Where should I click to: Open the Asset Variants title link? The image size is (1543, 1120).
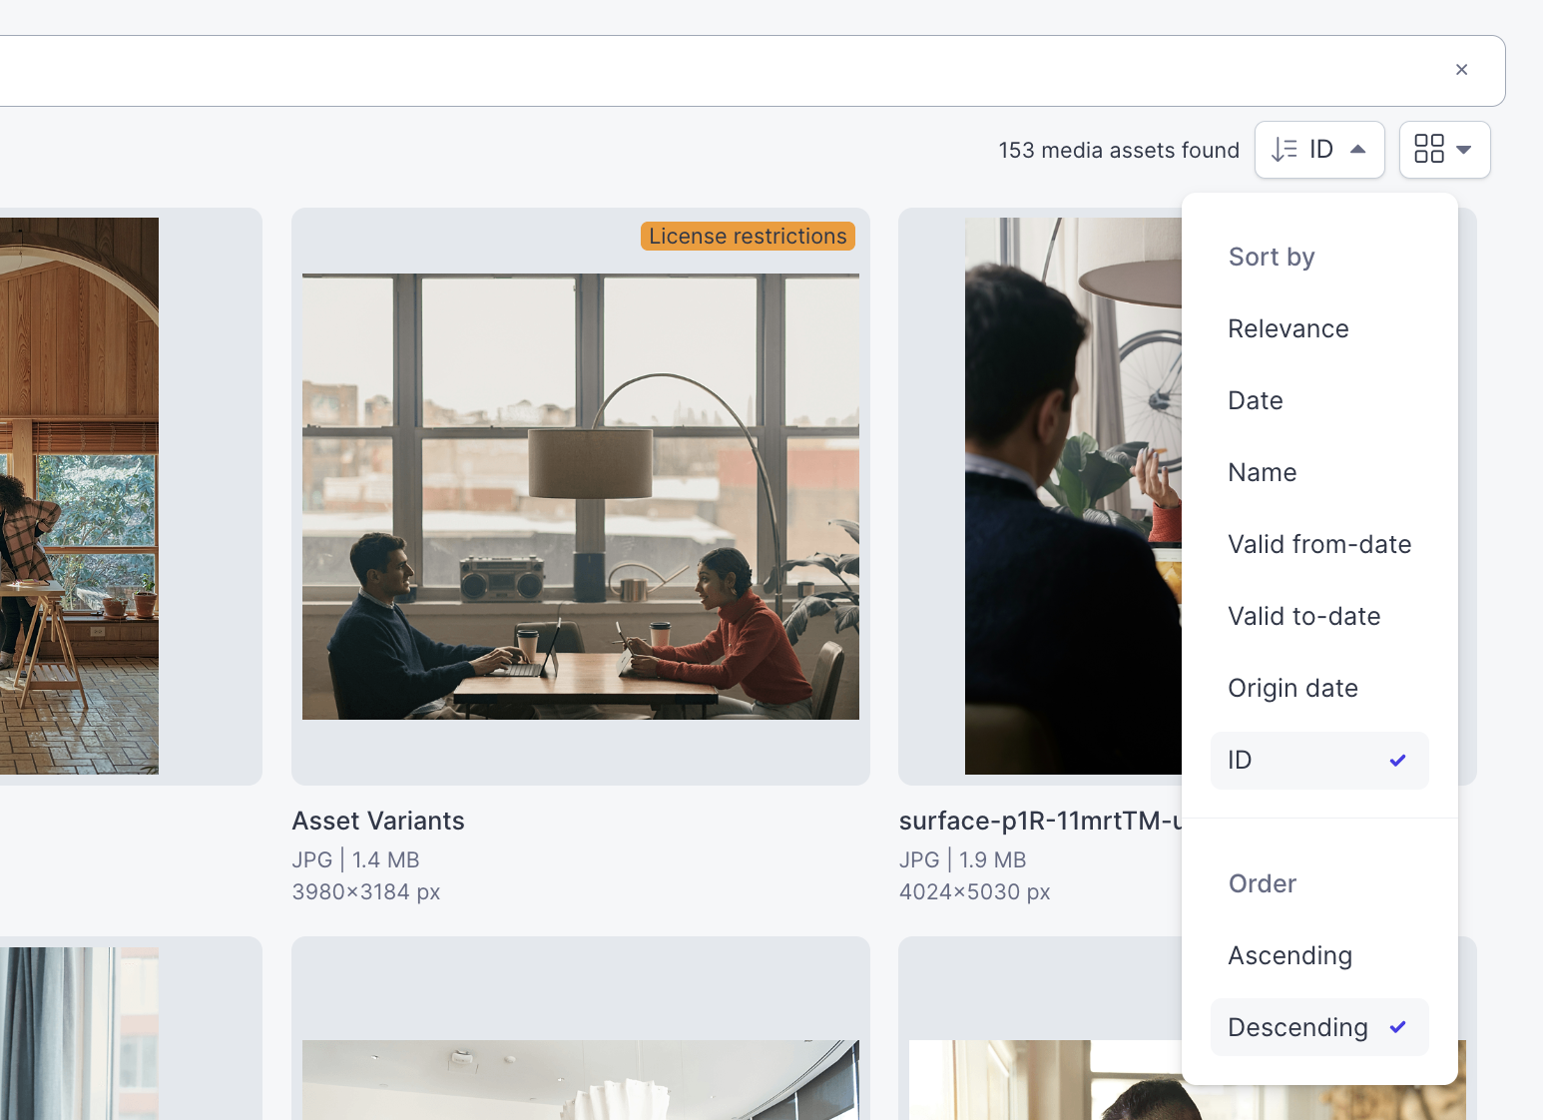tap(378, 821)
